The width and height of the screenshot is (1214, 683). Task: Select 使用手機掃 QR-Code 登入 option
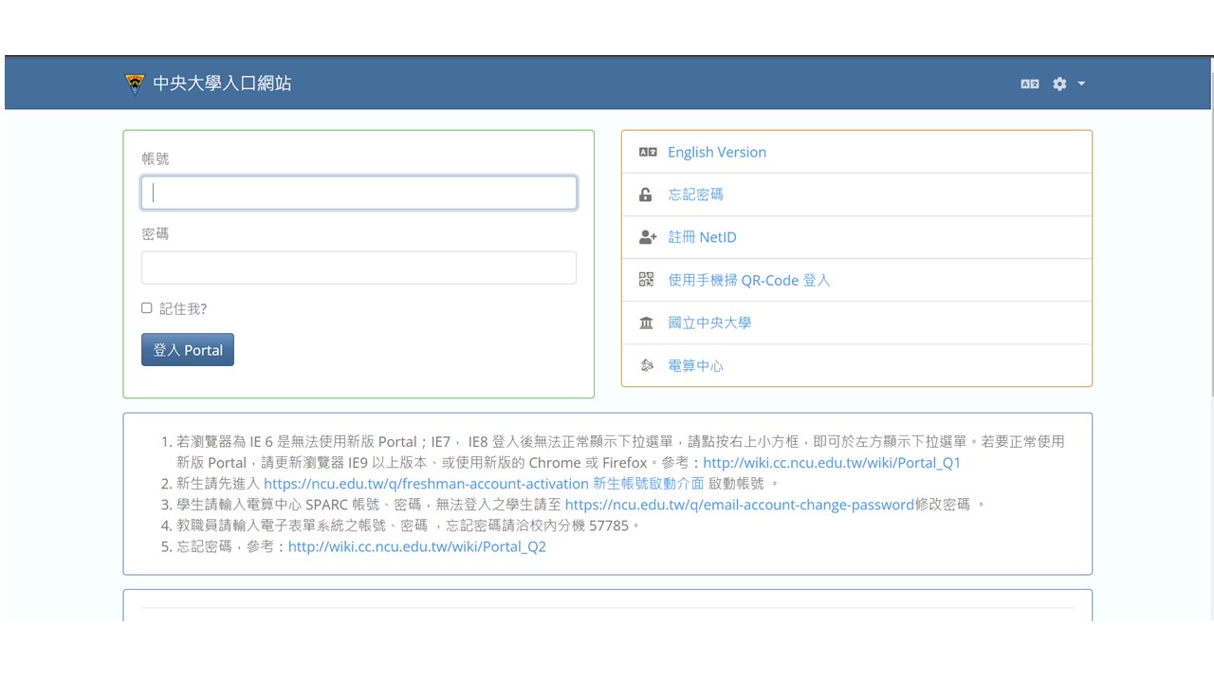(x=748, y=280)
